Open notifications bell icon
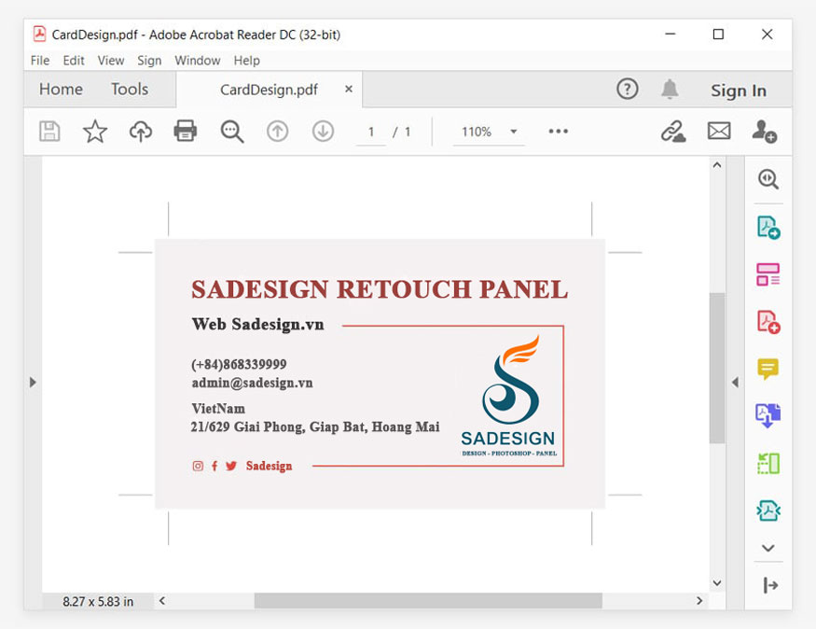This screenshot has height=629, width=816. tap(670, 89)
